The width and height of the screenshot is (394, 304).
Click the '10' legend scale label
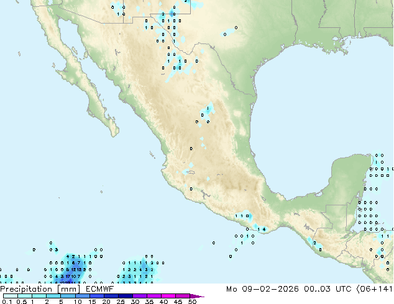78,302
